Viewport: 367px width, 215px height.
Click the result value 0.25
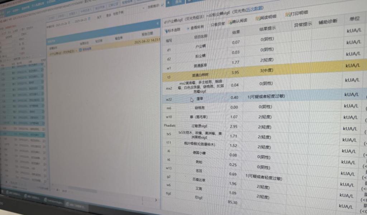click(233, 165)
